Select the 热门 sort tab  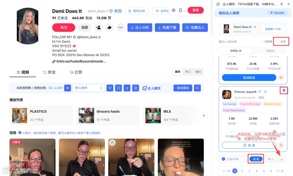coord(188,72)
